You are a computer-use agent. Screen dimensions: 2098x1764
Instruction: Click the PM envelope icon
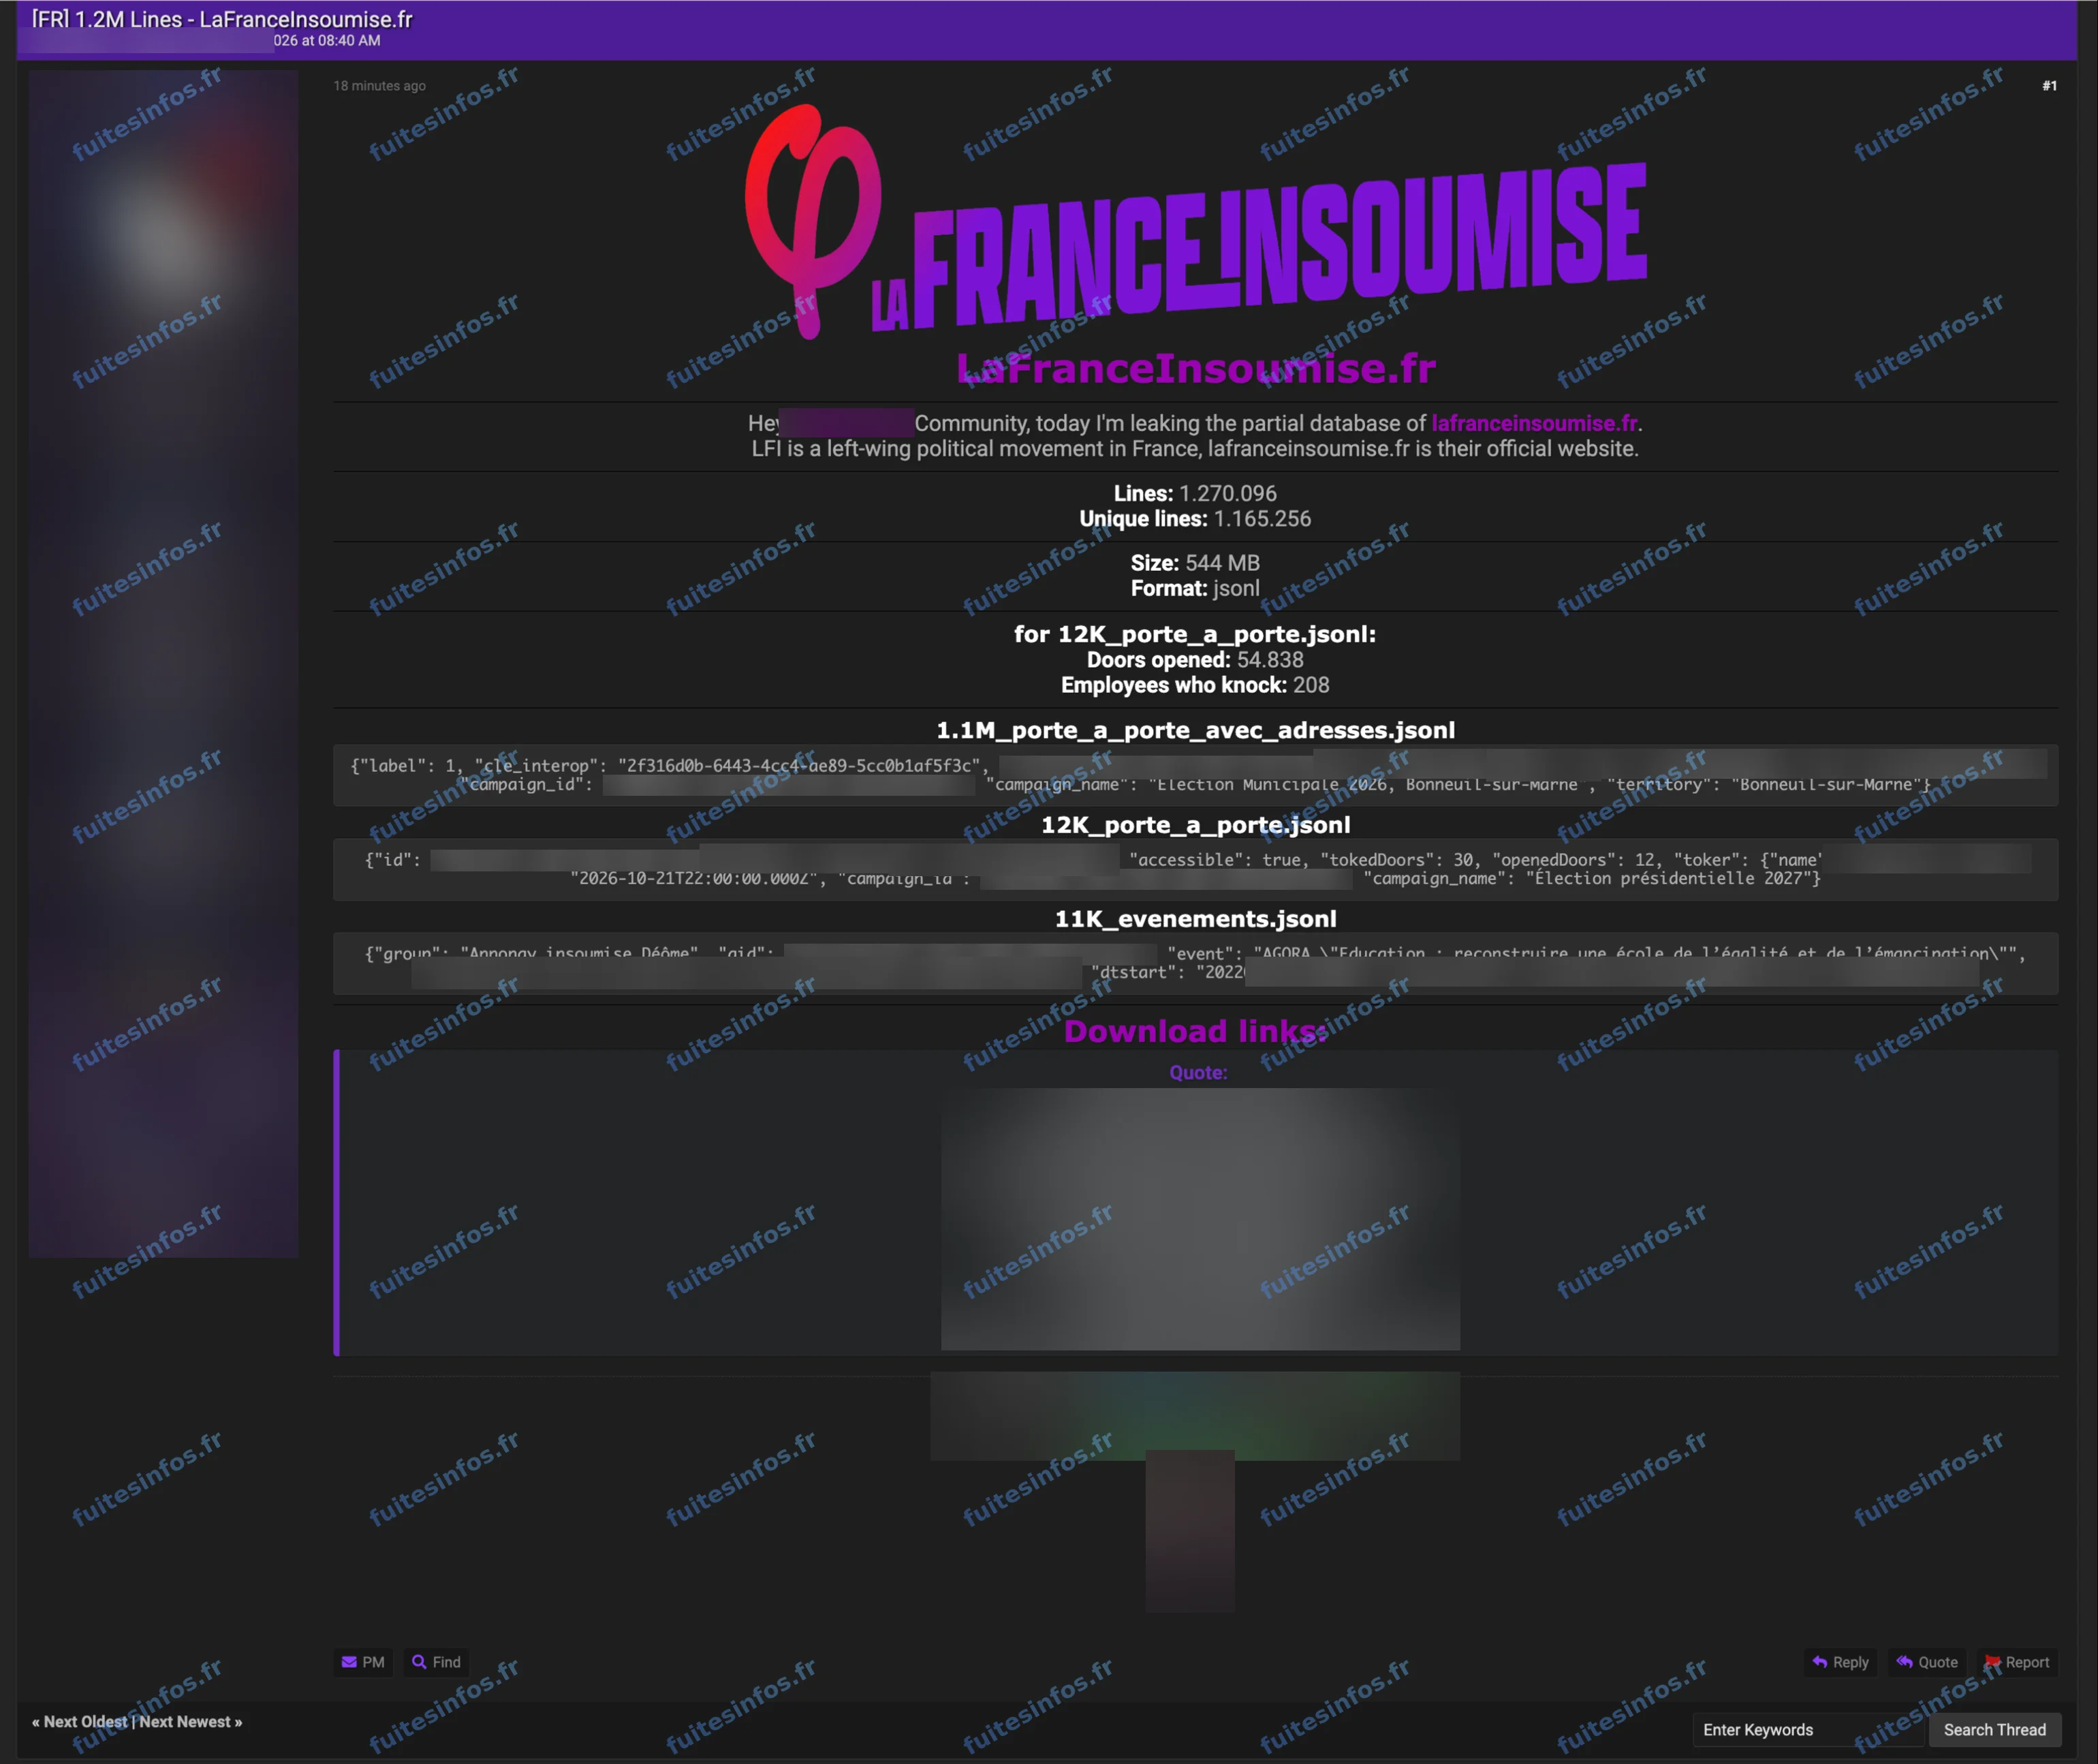click(x=349, y=1662)
